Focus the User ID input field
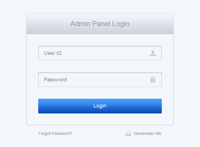This screenshot has width=200, height=147. (x=94, y=53)
